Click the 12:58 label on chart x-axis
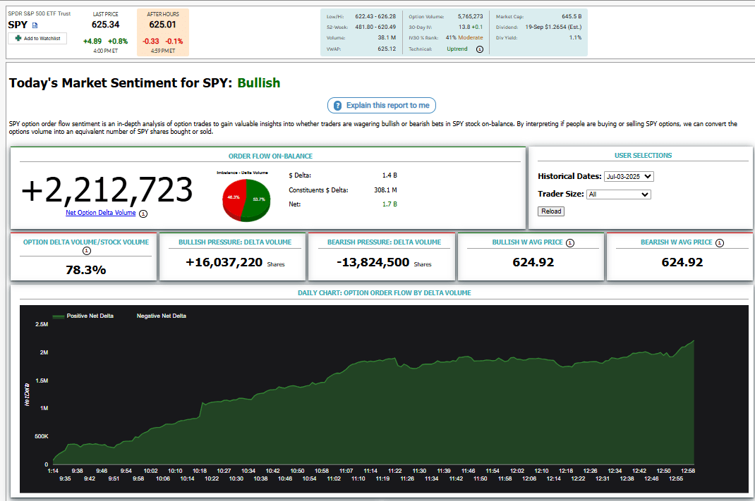This screenshot has height=501, width=755. point(688,471)
